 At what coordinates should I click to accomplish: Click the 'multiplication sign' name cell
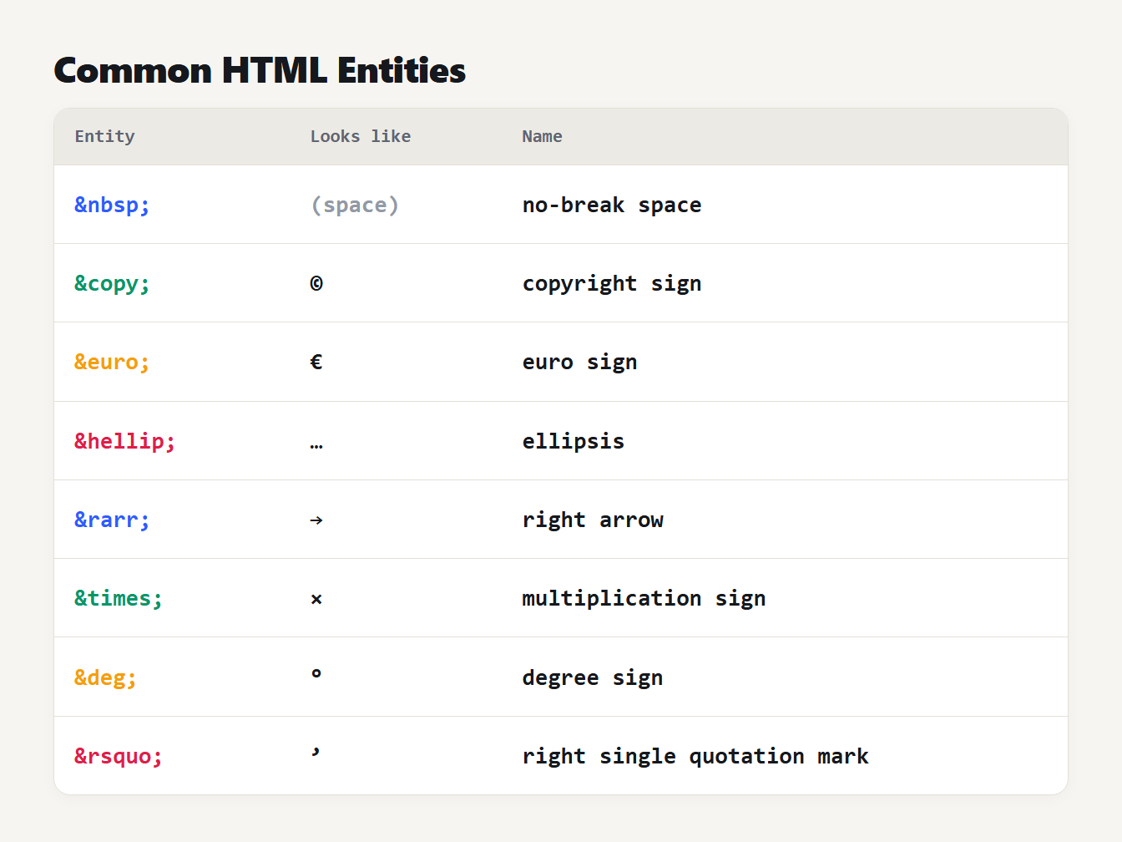(644, 598)
